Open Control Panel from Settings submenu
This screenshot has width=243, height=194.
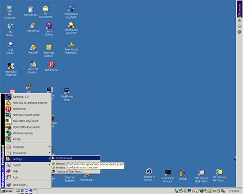coord(76,158)
